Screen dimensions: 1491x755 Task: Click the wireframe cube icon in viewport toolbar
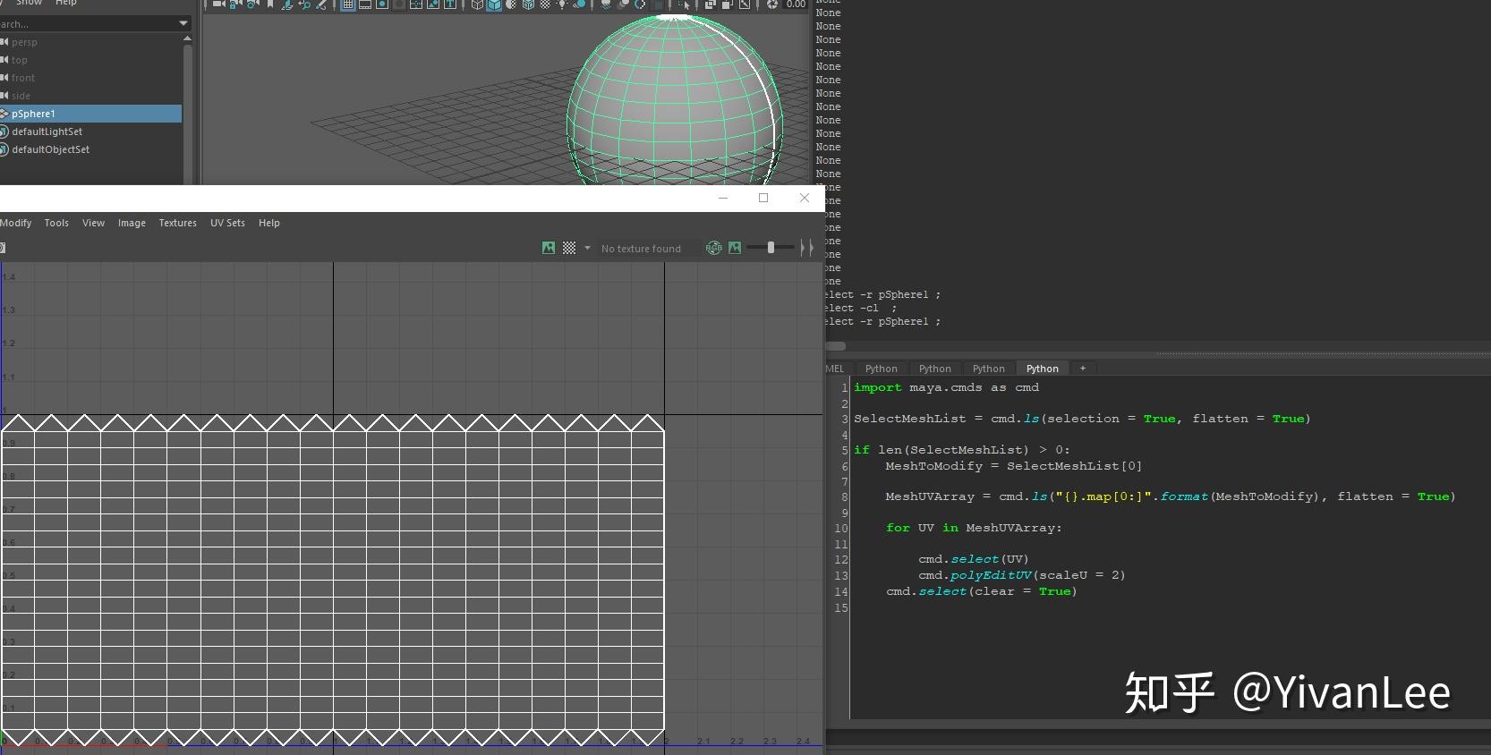pos(477,4)
